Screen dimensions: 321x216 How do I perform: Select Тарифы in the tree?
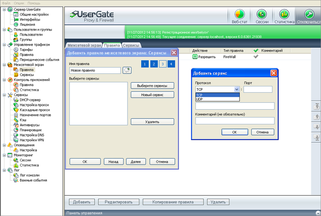coord(26,50)
